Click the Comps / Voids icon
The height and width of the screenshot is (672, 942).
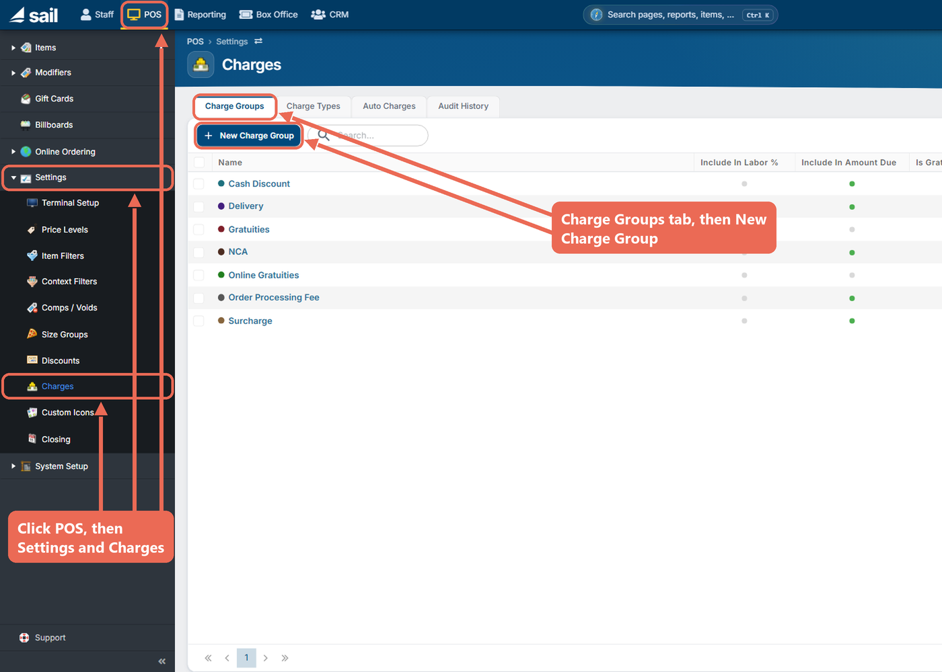pos(32,308)
